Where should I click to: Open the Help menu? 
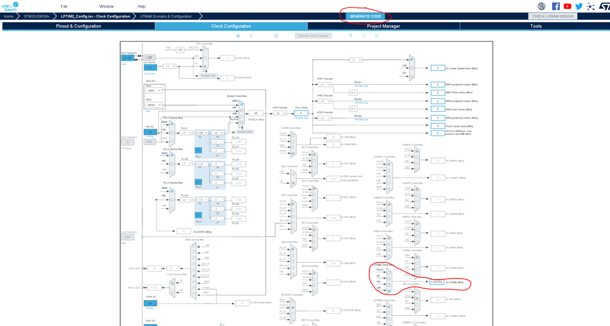pos(142,6)
